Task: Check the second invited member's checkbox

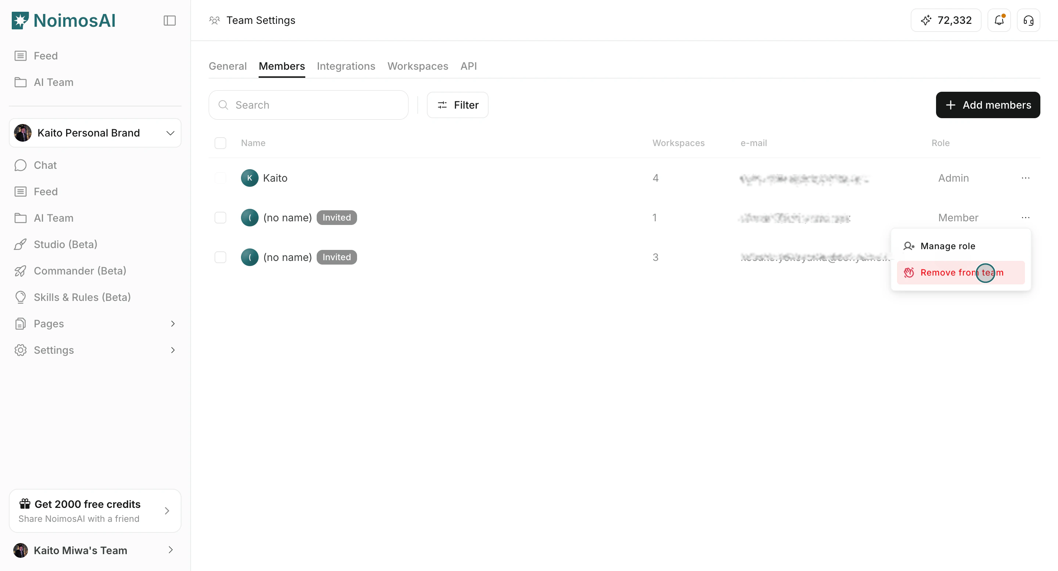Action: coord(220,257)
